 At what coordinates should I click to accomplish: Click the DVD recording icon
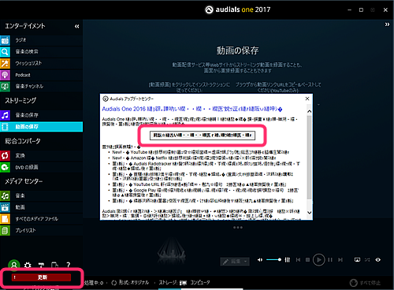[x=5, y=167]
